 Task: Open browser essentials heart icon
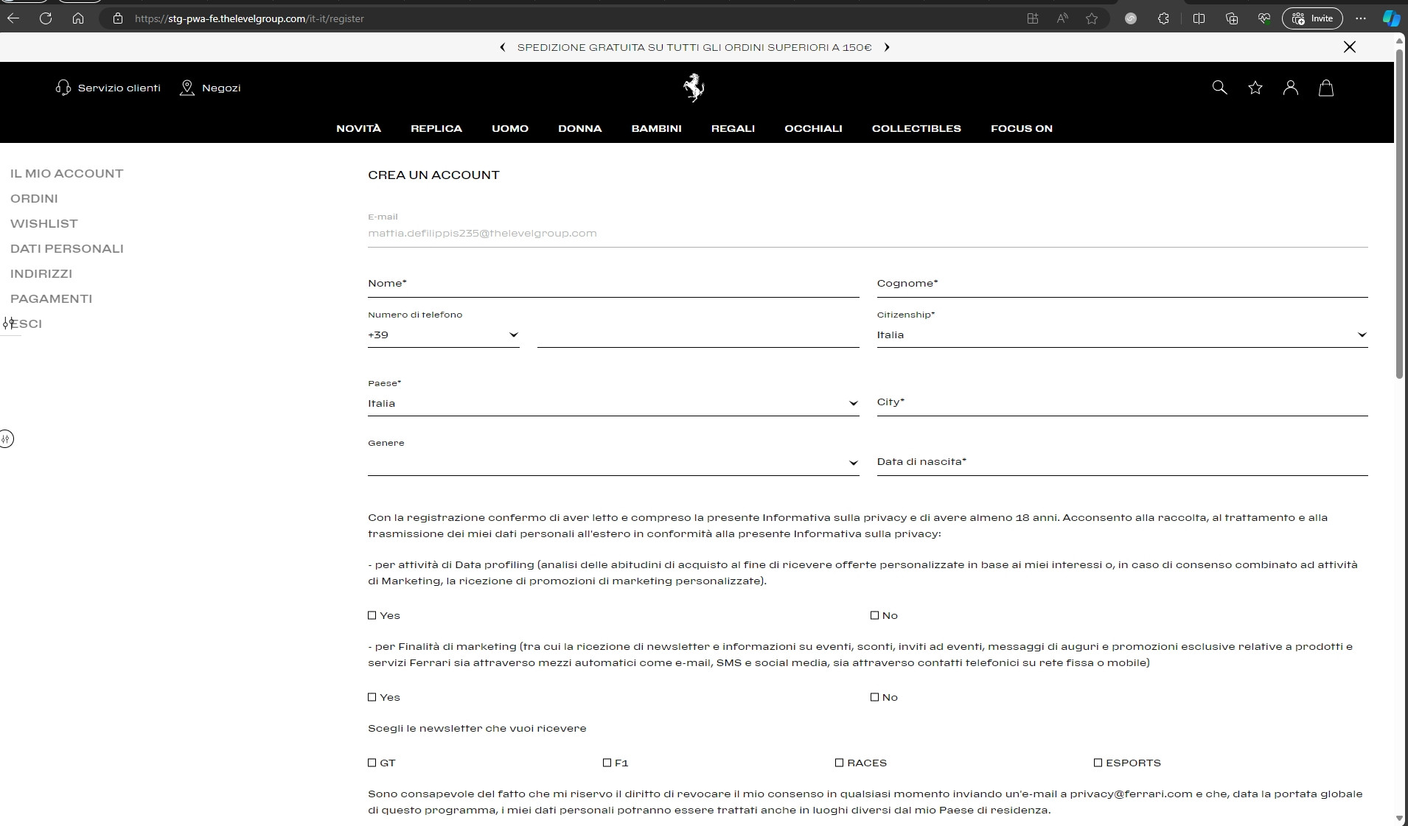pos(1264,18)
